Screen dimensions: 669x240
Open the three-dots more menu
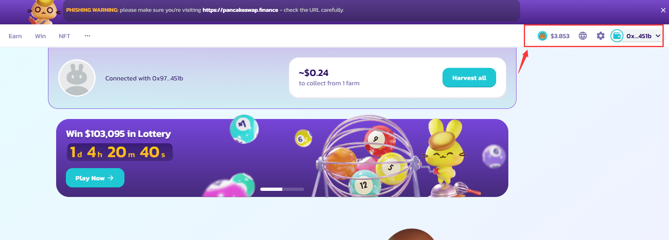[x=87, y=36]
